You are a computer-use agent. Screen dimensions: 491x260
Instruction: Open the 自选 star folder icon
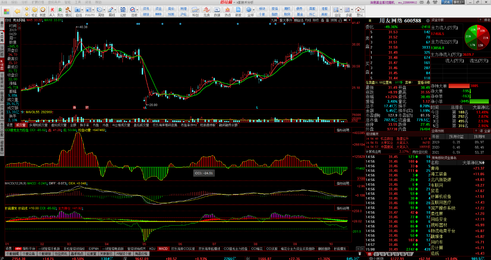[x=78, y=9]
